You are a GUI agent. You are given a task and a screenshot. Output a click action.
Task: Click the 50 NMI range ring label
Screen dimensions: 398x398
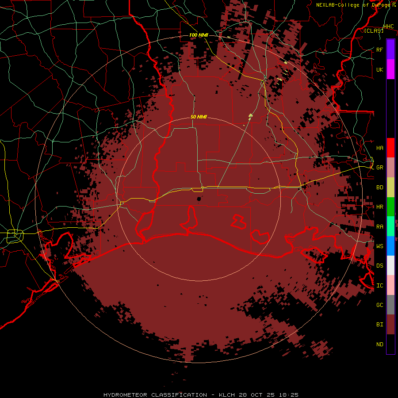click(x=199, y=117)
